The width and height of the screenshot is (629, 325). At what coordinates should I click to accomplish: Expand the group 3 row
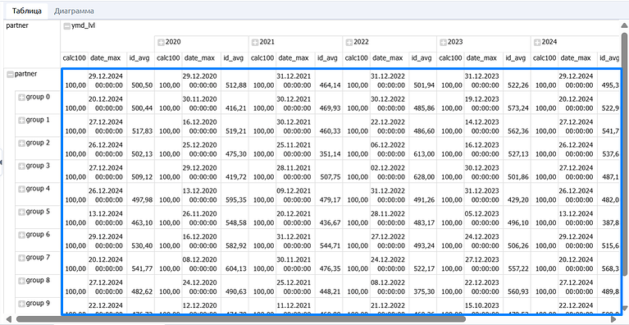coord(21,166)
